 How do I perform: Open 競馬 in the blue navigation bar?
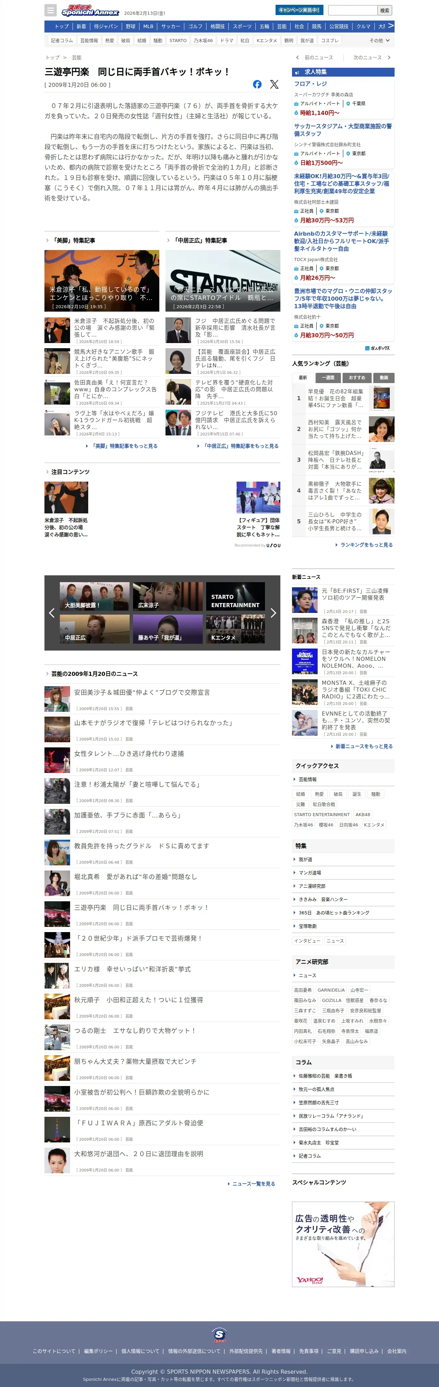317,26
